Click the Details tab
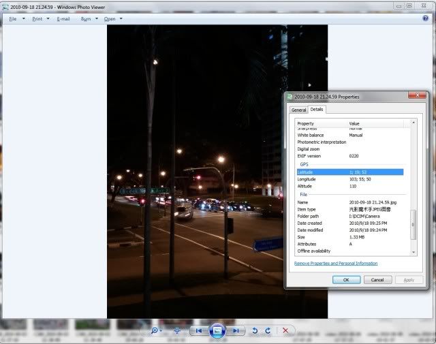 click(317, 109)
